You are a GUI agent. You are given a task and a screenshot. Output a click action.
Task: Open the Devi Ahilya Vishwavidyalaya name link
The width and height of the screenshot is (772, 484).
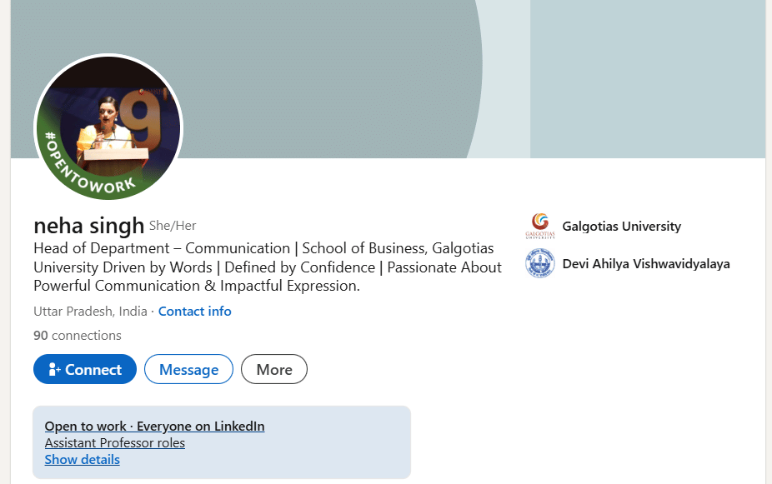(x=645, y=264)
